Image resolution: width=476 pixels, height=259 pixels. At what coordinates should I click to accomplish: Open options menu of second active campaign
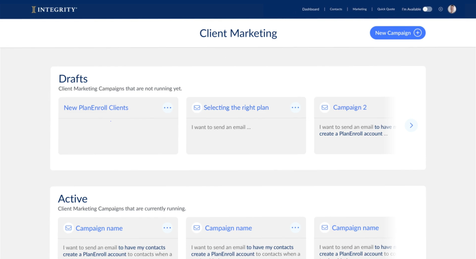click(295, 228)
